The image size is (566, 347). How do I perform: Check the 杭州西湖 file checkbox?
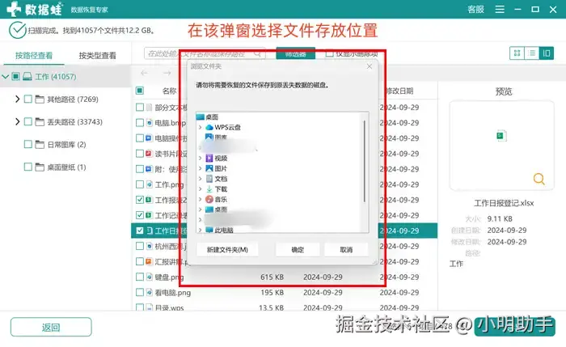140,246
